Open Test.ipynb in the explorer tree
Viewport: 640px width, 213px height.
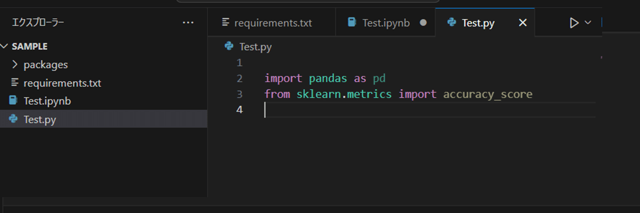(x=104, y=101)
